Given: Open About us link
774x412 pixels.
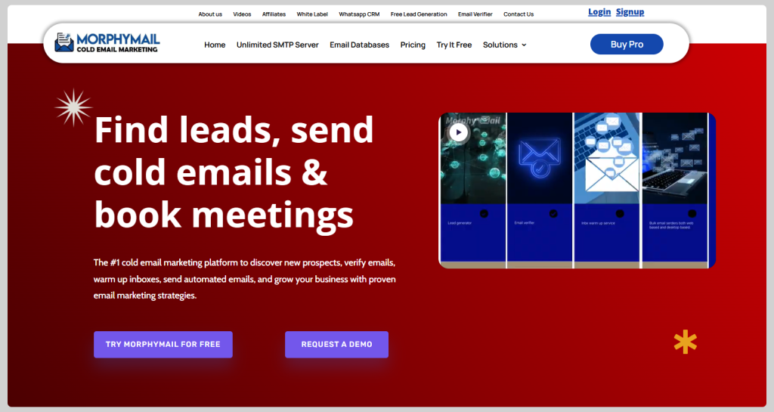Looking at the screenshot, I should [210, 14].
